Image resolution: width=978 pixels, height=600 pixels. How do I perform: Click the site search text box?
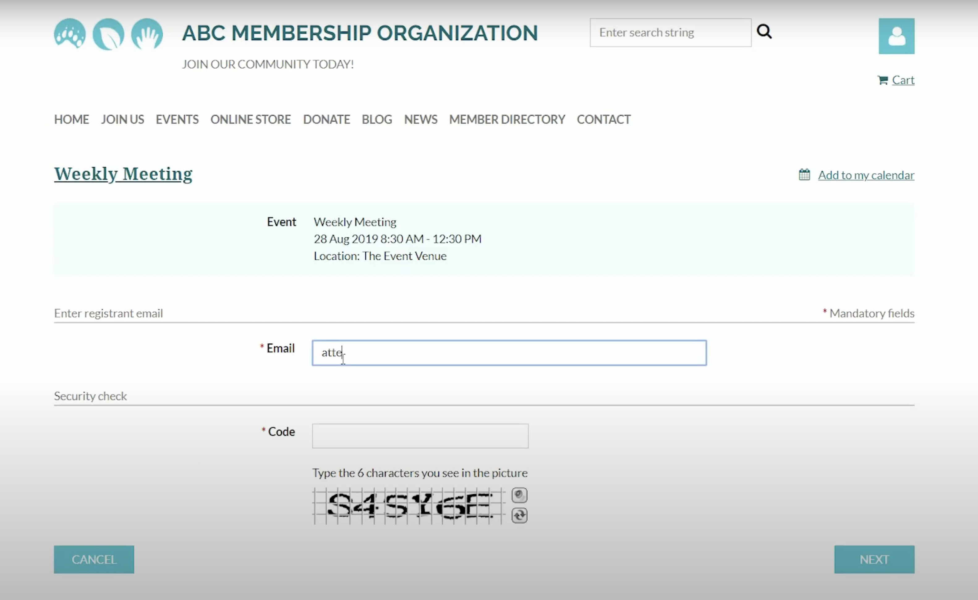670,32
